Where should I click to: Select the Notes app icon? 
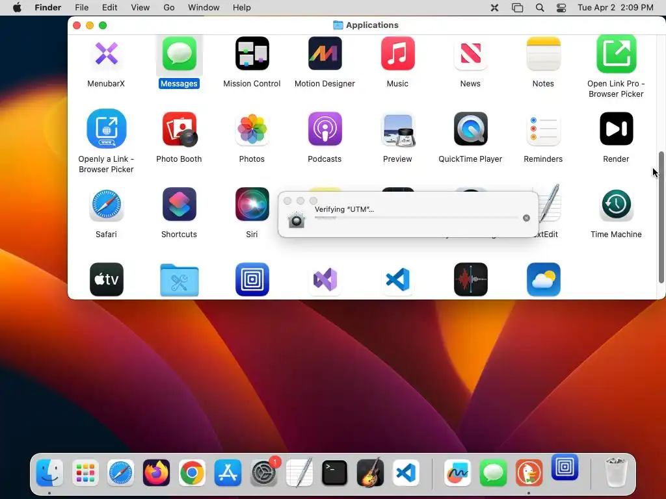coord(544,53)
